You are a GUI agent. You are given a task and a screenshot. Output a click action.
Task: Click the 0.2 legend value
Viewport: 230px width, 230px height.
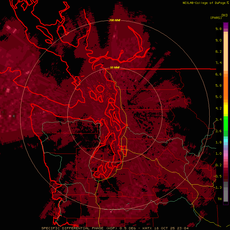218,165
